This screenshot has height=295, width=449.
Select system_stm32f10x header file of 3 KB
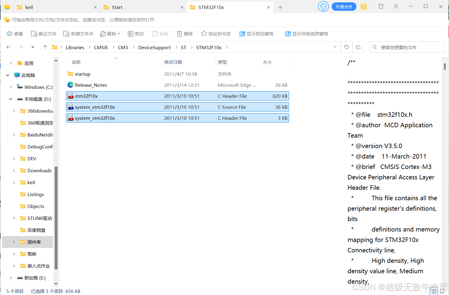point(177,118)
